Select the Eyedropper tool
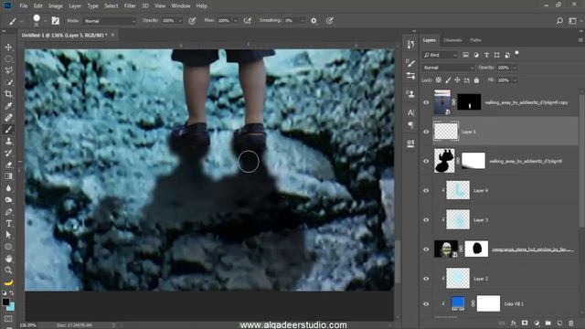 click(x=8, y=106)
